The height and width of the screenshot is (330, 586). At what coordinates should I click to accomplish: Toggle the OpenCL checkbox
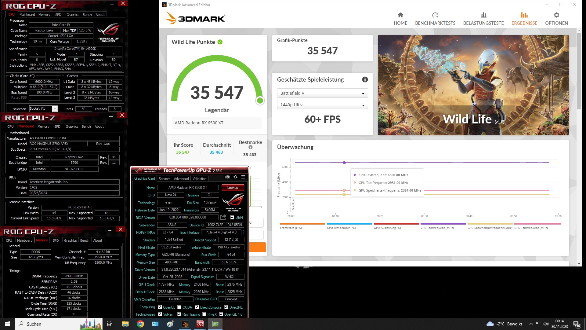[x=160, y=307]
